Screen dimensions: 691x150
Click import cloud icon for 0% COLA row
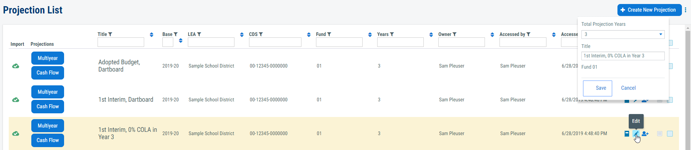tap(16, 134)
